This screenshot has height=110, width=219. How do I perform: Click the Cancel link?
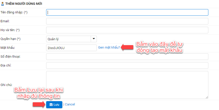[70, 104]
